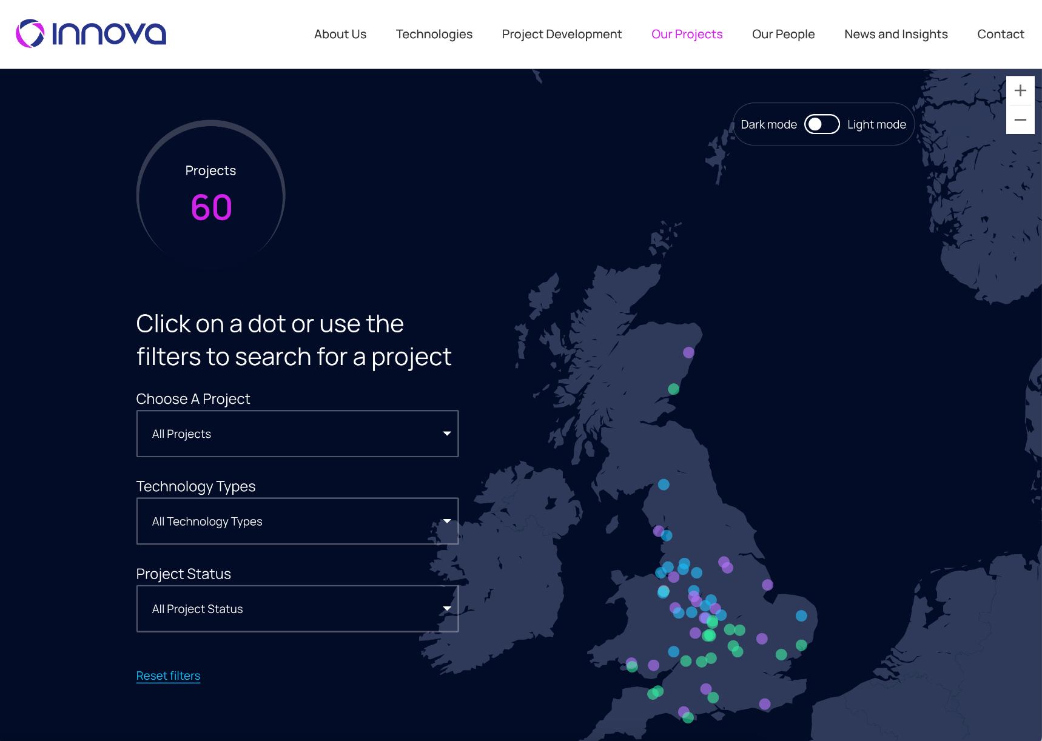The height and width of the screenshot is (741, 1042).
Task: Zoom out of the map with minus button
Action: tap(1020, 120)
